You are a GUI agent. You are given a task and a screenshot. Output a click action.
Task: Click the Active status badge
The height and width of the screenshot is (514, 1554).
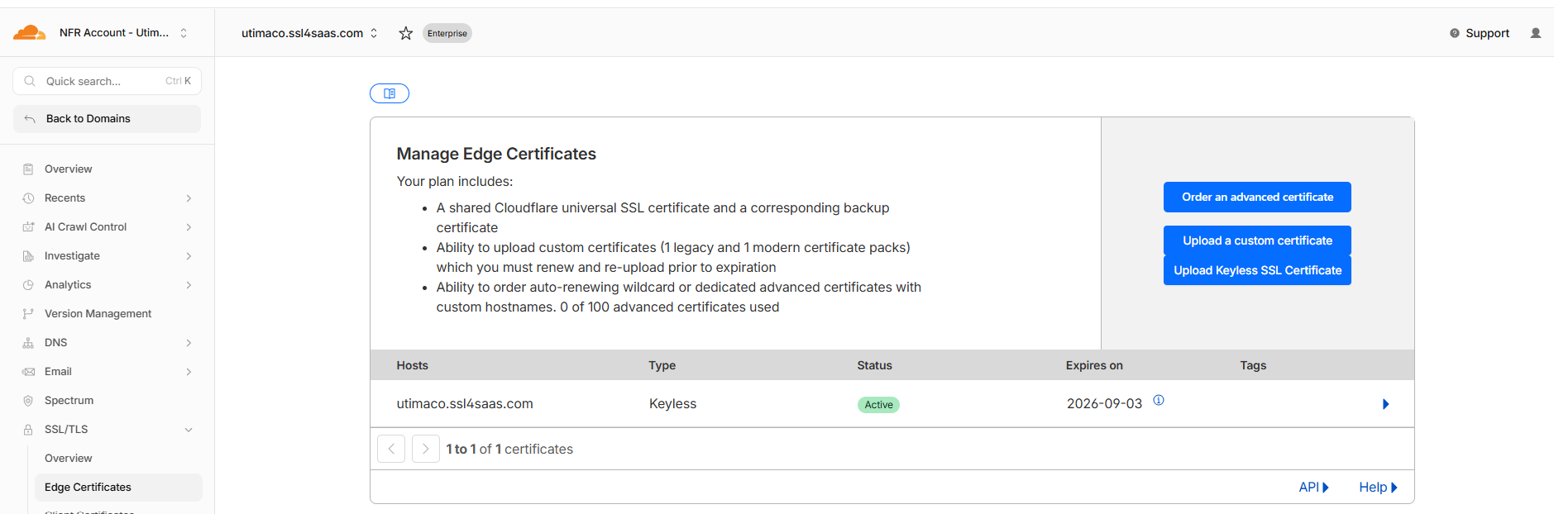click(878, 405)
